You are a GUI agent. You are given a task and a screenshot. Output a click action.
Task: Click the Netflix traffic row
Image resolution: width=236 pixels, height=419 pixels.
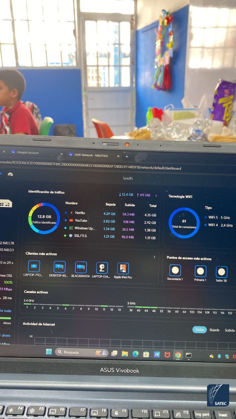[80, 213]
